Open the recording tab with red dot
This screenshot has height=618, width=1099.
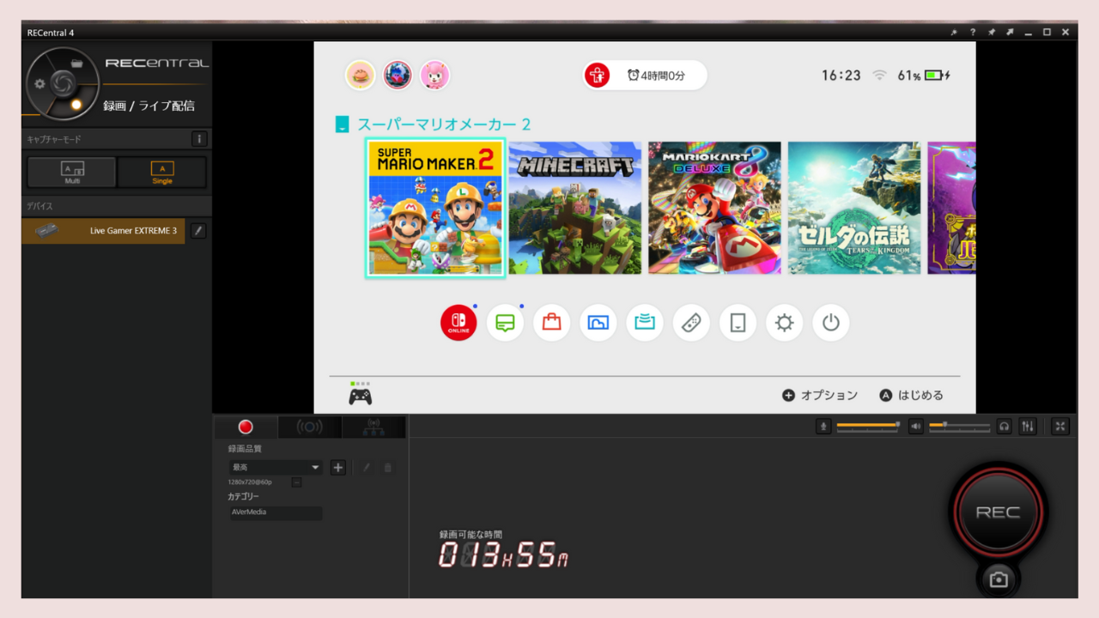point(246,427)
